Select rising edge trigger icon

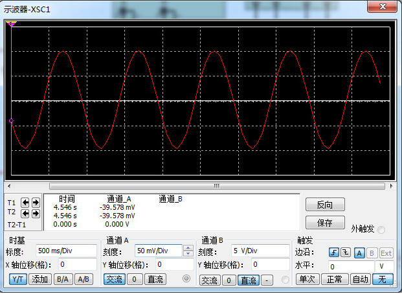pyautogui.click(x=333, y=253)
